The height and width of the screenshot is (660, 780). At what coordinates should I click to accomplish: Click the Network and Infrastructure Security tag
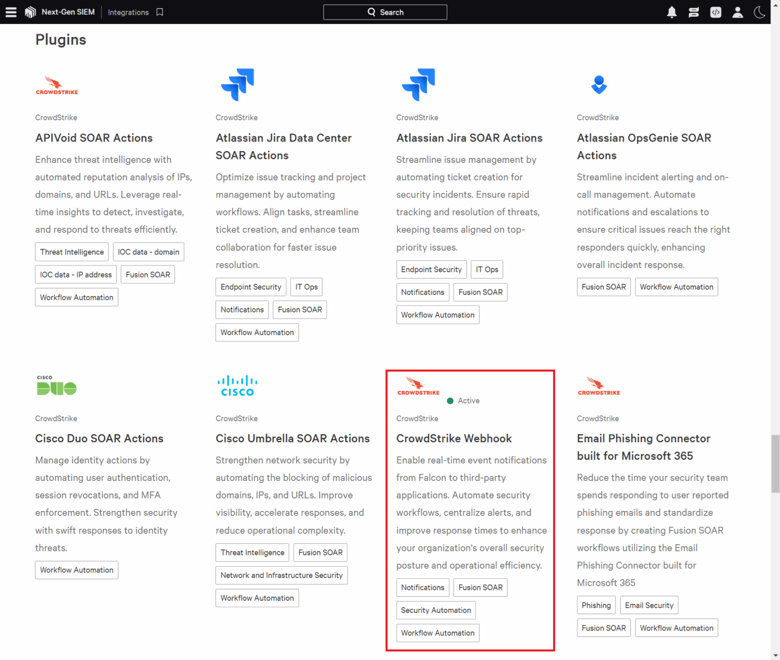click(281, 575)
